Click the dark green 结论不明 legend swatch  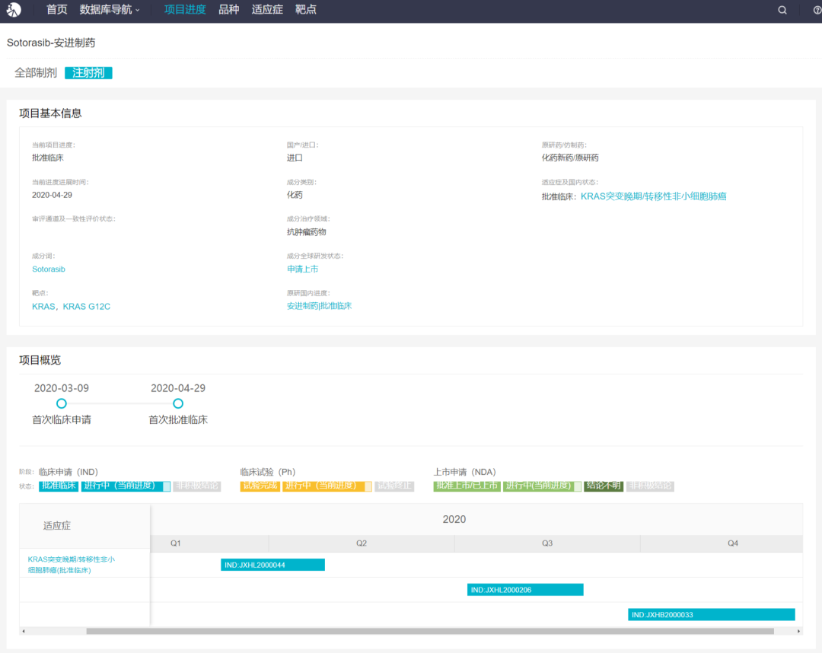tap(604, 486)
